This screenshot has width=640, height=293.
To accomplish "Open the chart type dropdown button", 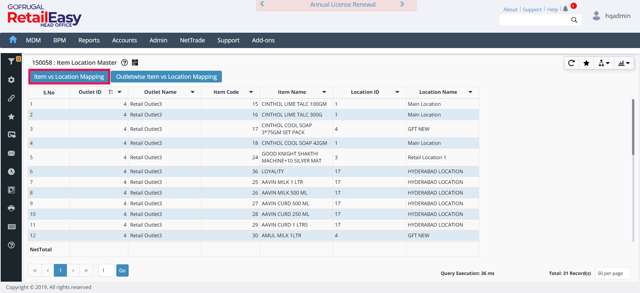I will tap(624, 63).
